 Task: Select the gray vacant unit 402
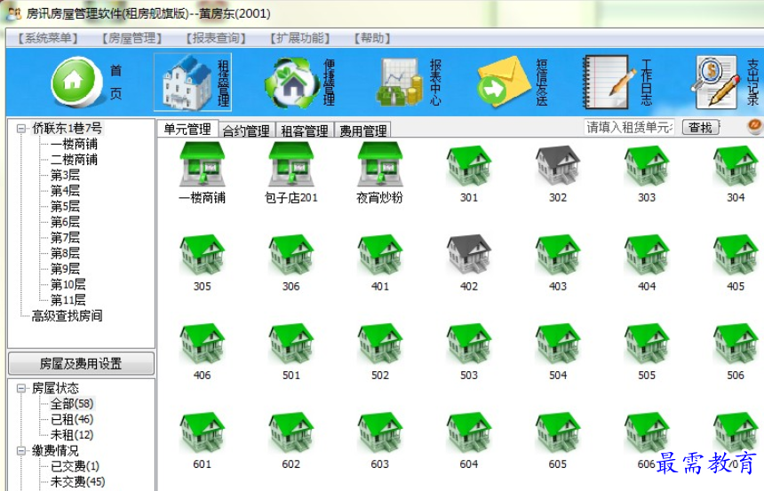pos(469,255)
